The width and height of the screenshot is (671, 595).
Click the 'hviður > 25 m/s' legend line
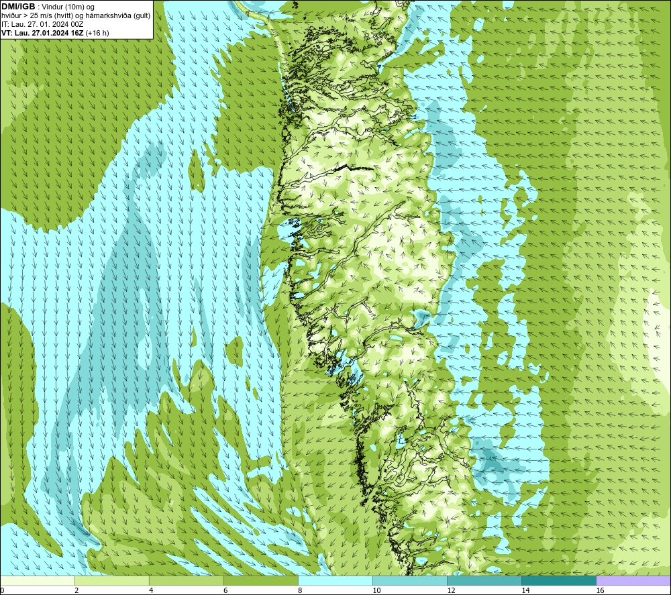(76, 15)
